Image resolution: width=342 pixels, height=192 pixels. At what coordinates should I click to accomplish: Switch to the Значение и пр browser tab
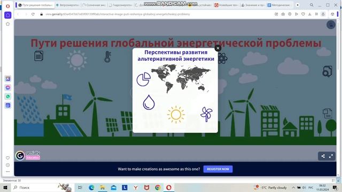point(253,5)
